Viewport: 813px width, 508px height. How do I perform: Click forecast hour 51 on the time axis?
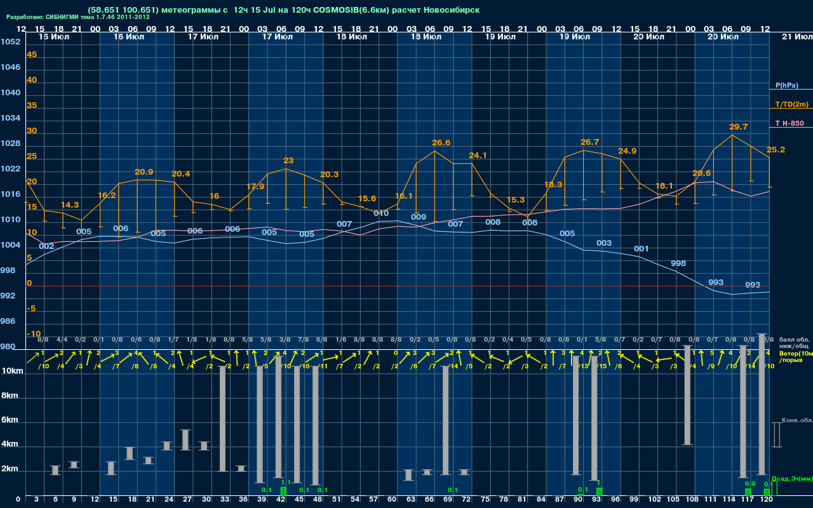pos(337,500)
